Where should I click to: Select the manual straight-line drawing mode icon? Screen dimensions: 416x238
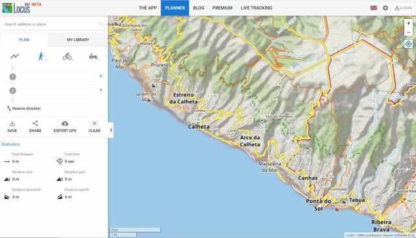point(14,56)
